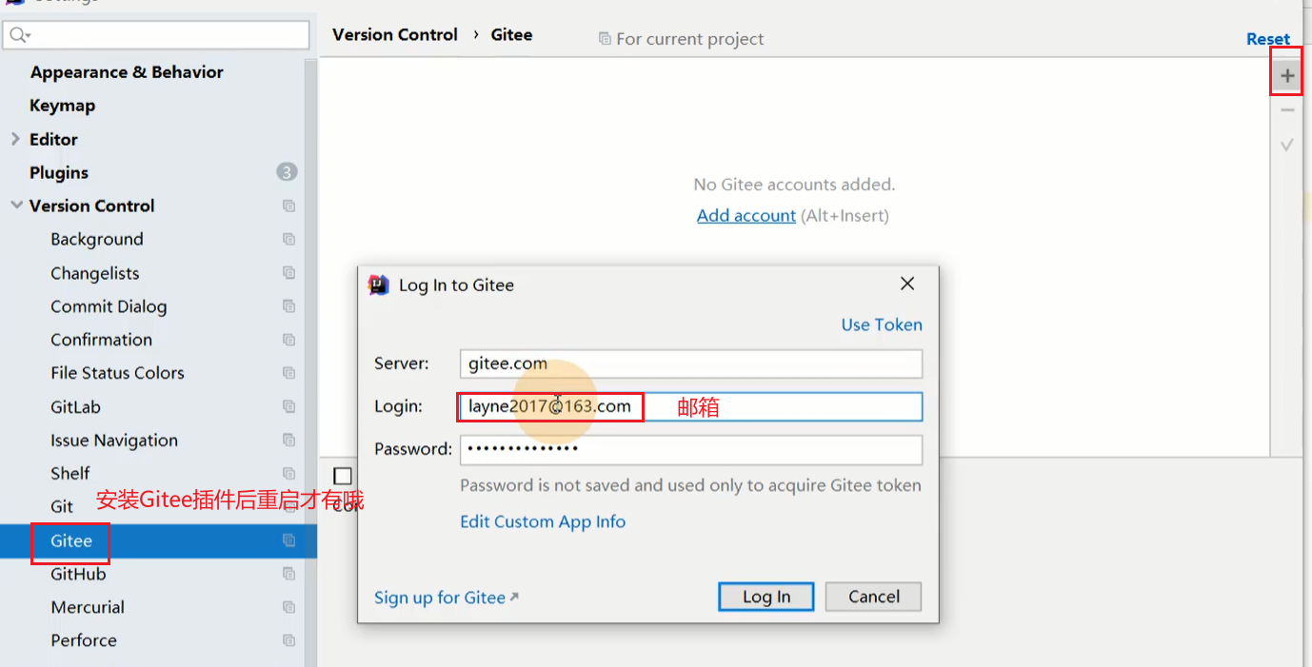Select Issue Navigation settings
Image resolution: width=1312 pixels, height=667 pixels.
(114, 440)
